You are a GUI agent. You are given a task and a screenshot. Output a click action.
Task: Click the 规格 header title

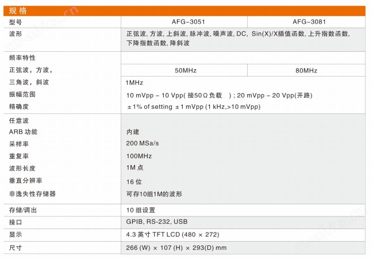[18, 11]
